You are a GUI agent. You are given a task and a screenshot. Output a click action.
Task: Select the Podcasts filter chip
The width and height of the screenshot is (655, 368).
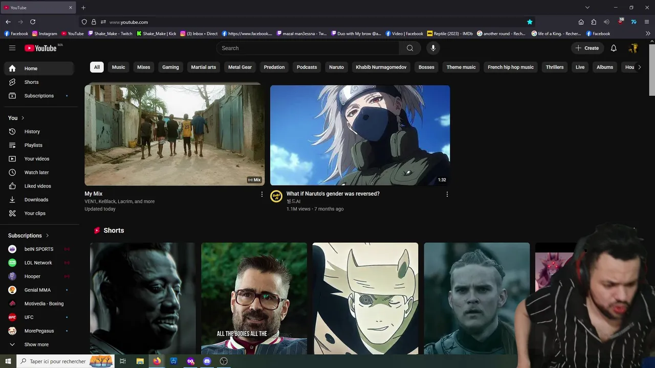pyautogui.click(x=307, y=67)
